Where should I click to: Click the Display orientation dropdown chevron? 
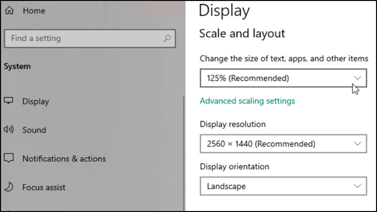click(x=357, y=186)
